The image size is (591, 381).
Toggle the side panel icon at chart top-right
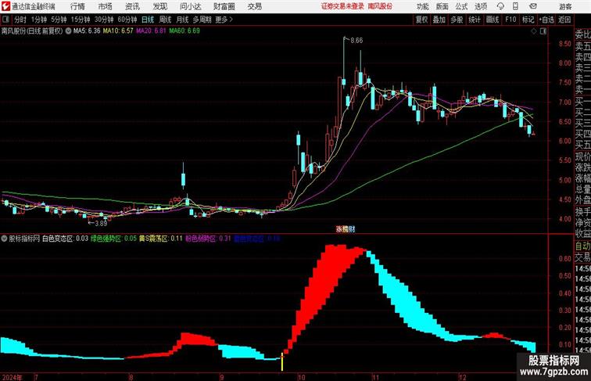(543, 31)
